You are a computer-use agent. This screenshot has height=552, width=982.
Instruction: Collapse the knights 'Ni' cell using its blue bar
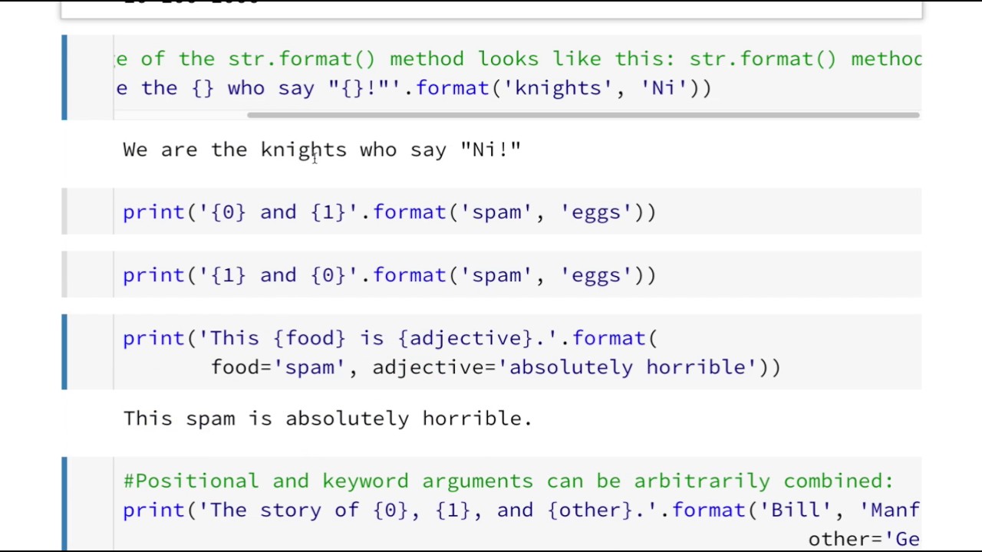pos(64,77)
